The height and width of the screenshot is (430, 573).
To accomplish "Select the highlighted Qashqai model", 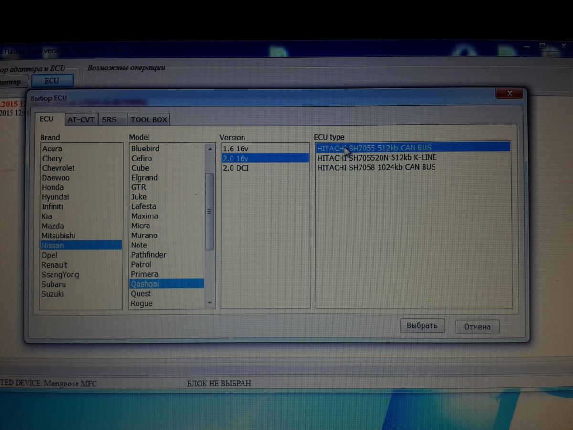I will click(167, 284).
